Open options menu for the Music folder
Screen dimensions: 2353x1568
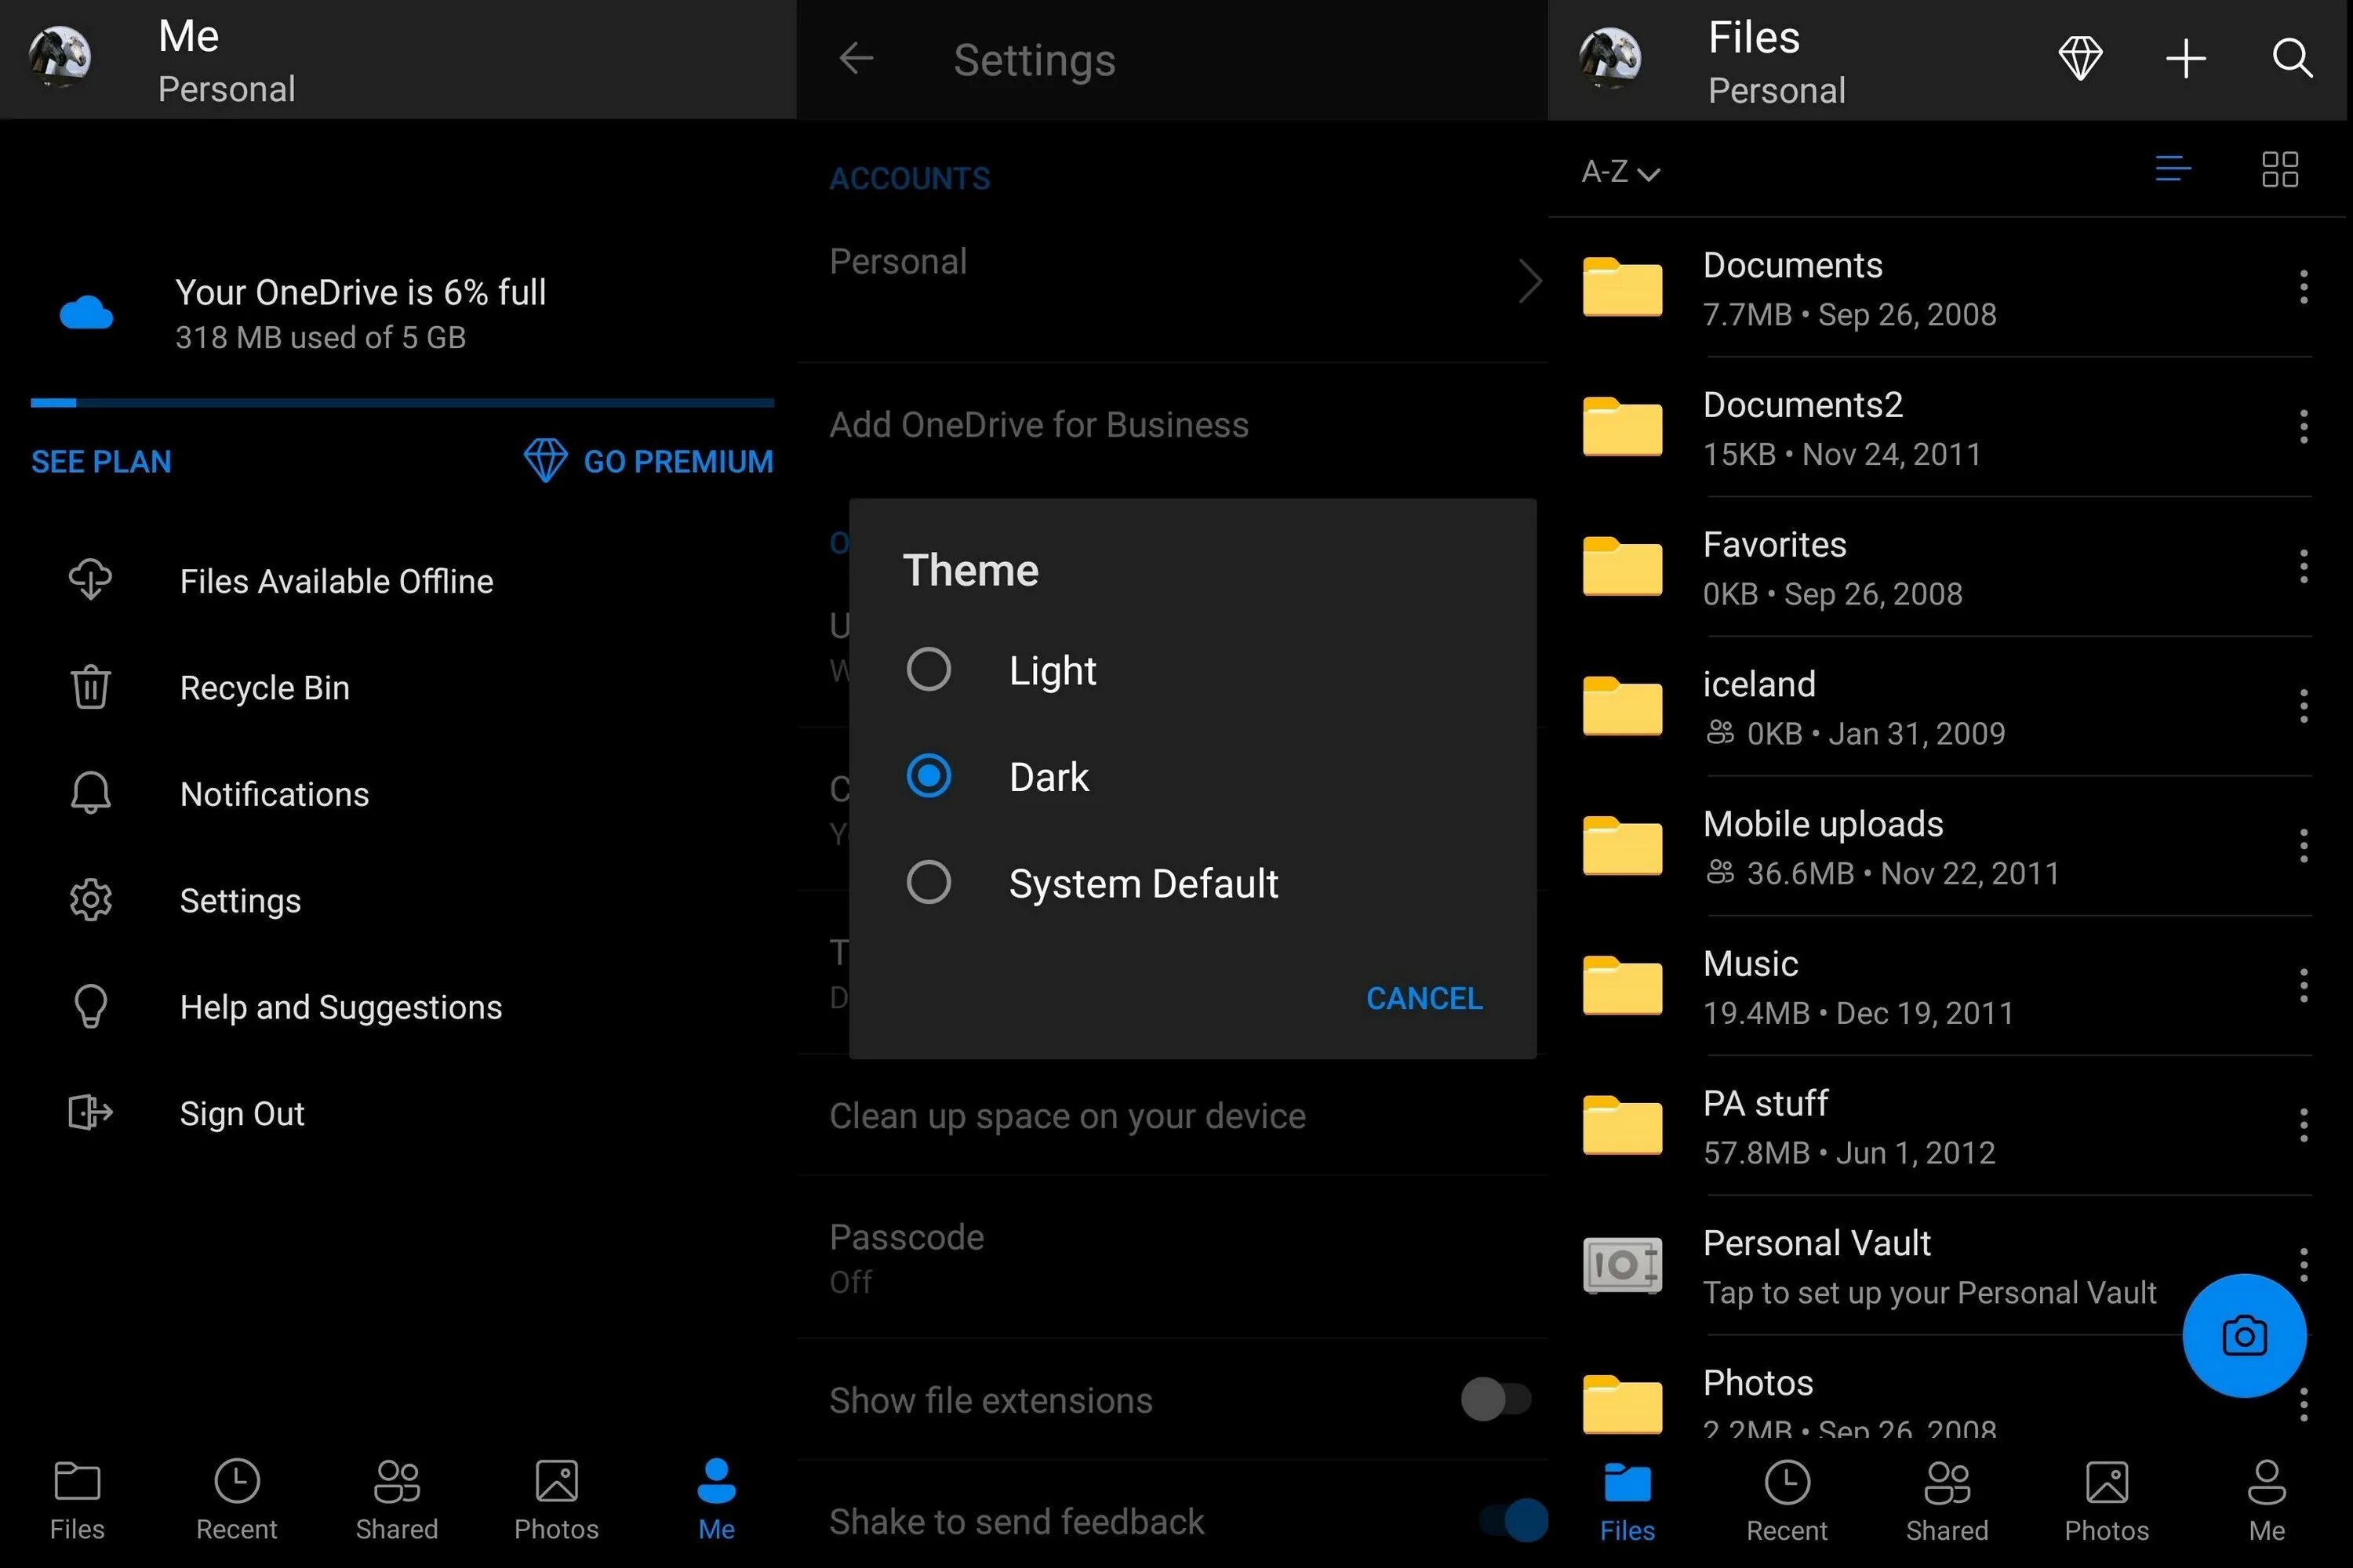[2303, 986]
